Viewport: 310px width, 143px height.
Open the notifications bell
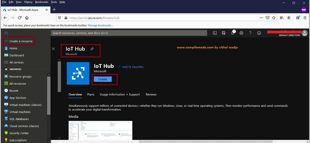point(233,33)
